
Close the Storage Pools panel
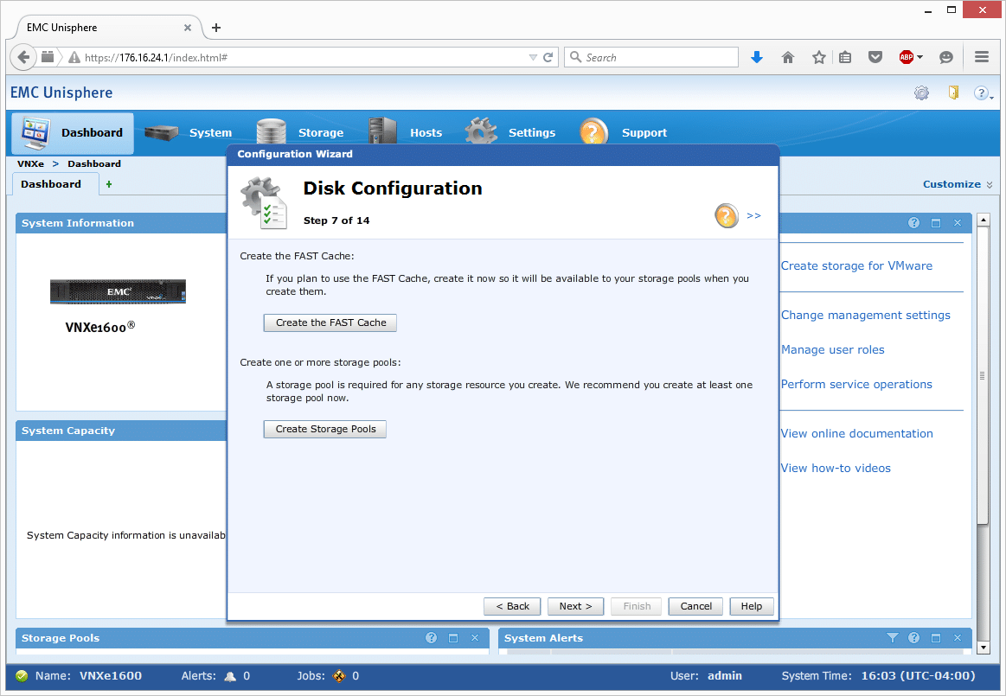(475, 638)
